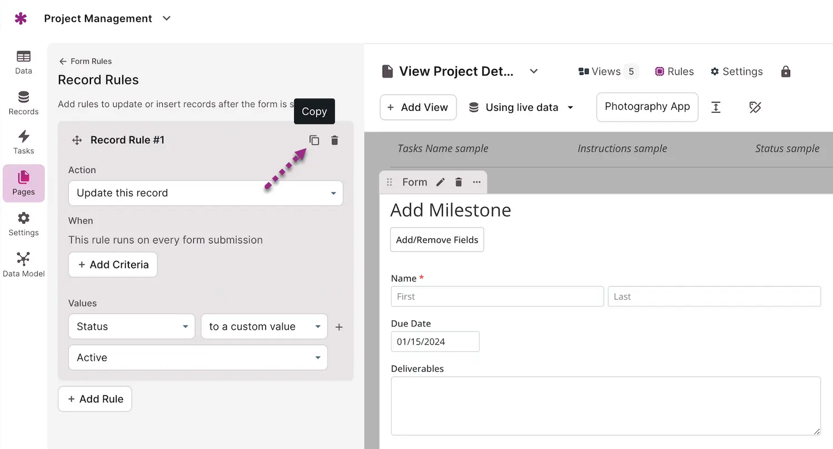Open the Data Model sidebar item
This screenshot has width=833, height=449.
pyautogui.click(x=23, y=264)
